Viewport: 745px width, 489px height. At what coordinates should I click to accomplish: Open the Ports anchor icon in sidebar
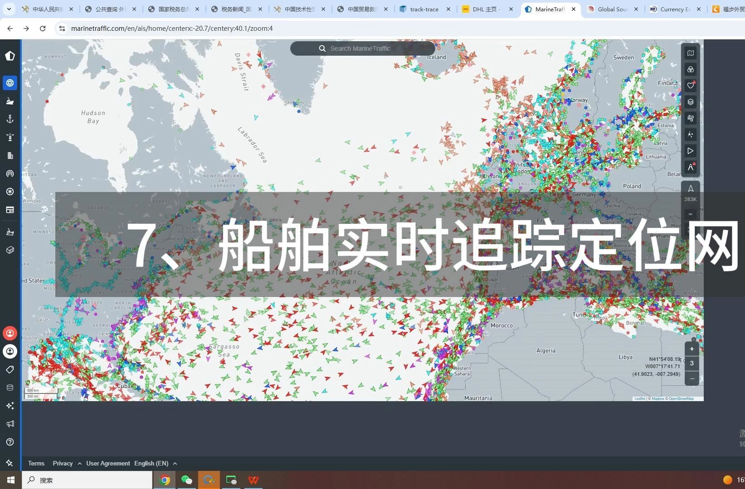[x=10, y=119]
